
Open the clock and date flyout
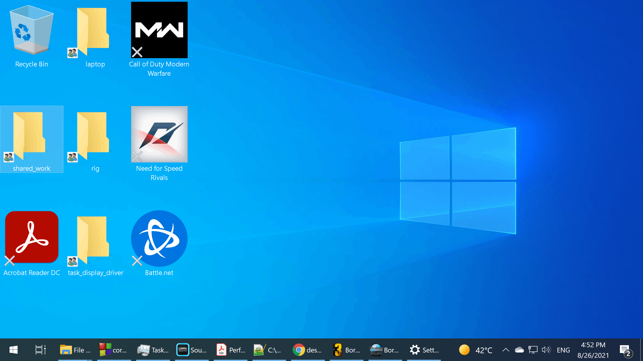[593, 350]
